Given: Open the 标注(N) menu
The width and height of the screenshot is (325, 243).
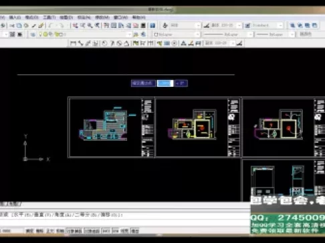Looking at the screenshot, I should pyautogui.click(x=84, y=17).
